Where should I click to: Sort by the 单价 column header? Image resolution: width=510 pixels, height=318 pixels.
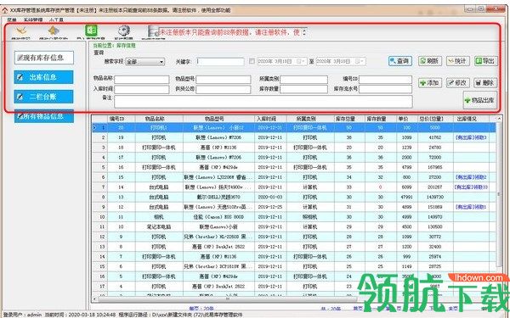[x=406, y=119]
